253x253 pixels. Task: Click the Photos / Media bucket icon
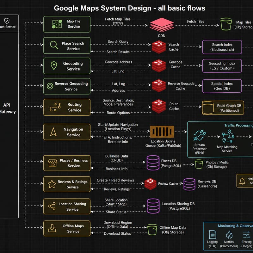199,164
